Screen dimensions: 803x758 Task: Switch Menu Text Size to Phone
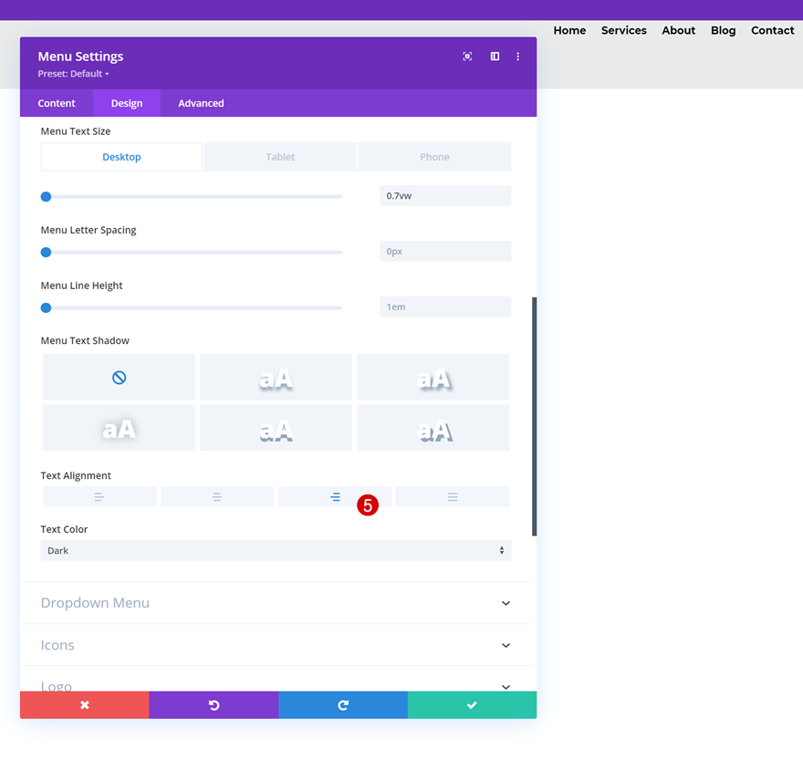tap(434, 157)
